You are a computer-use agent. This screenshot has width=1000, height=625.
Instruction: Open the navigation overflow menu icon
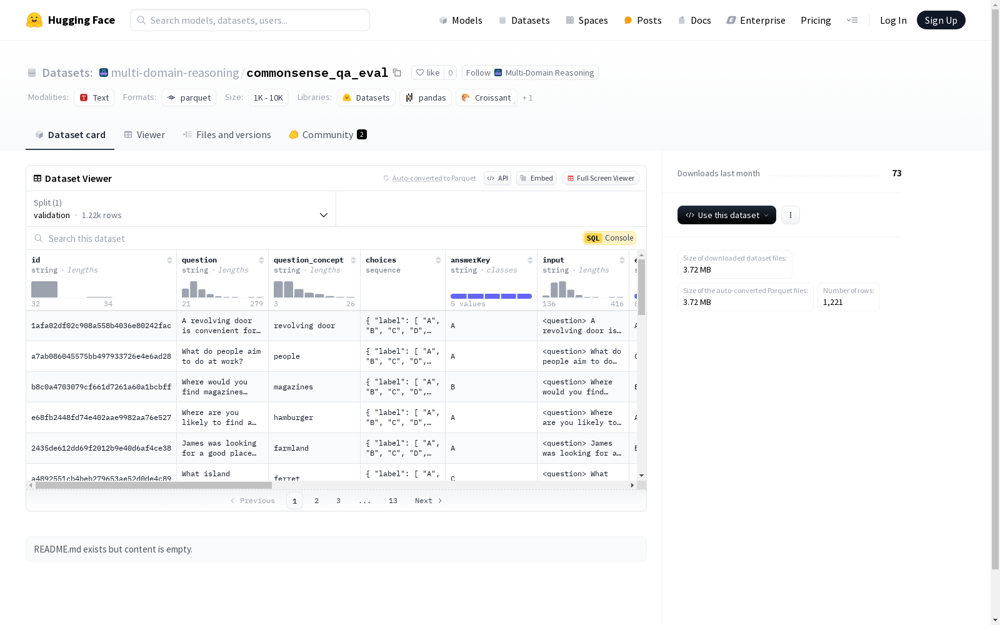coord(852,20)
